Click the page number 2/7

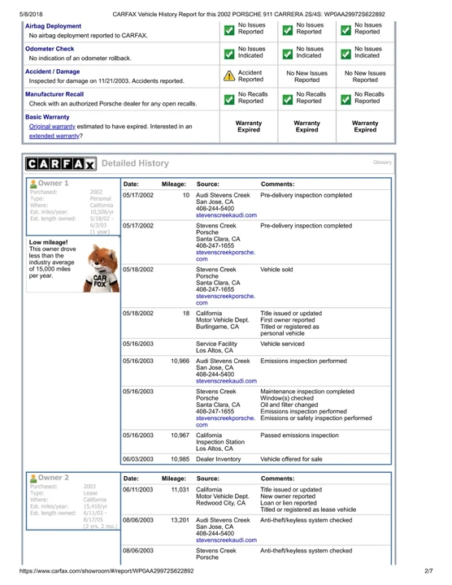[x=428, y=571]
